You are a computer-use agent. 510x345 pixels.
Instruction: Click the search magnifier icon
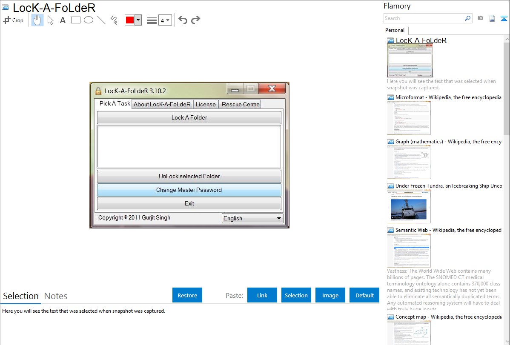coord(468,18)
